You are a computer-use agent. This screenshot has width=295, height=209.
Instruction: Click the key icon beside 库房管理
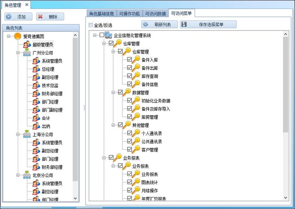tap(136, 117)
